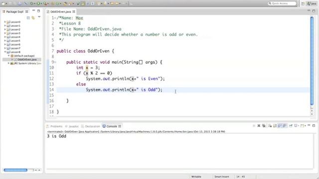This screenshot has width=319, height=179.
Task: Click 'Smart Insert' in status bar
Action: (221, 177)
